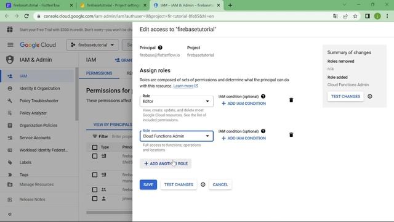Collapse the left sidebar with chevron icon

pyautogui.click(x=10, y=214)
